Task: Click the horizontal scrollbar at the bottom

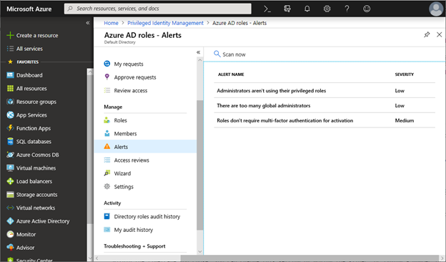Action: 310,258
